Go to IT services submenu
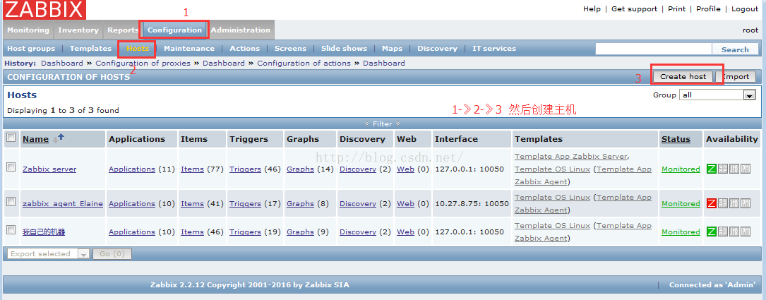This screenshot has height=300, width=766. [494, 49]
